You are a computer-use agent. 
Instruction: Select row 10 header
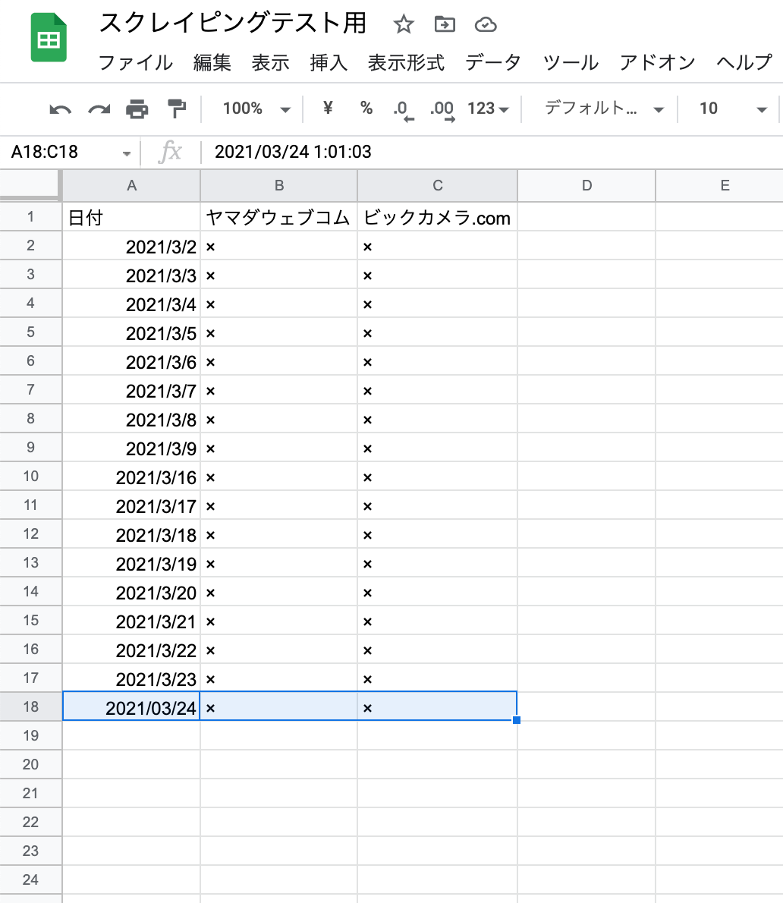[30, 477]
